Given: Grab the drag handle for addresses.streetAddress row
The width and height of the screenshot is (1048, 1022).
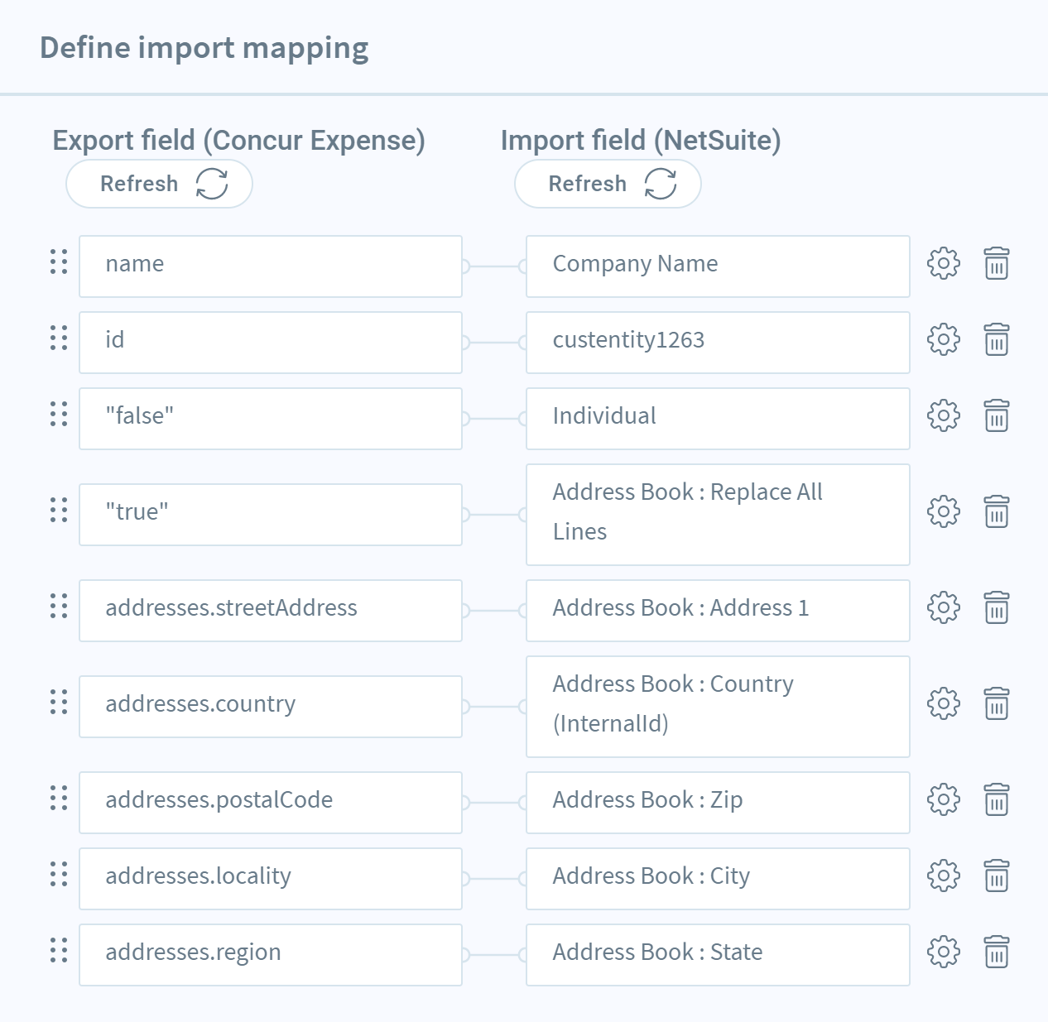Looking at the screenshot, I should coord(59,606).
